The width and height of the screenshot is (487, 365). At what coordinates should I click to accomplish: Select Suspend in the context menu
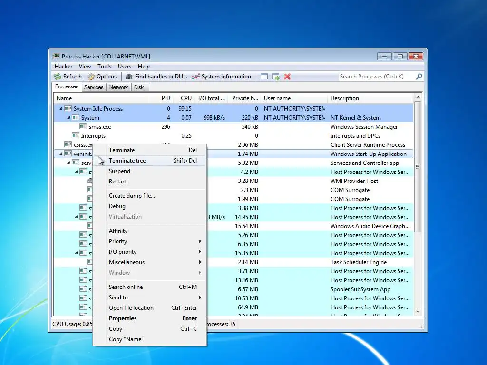(150, 171)
